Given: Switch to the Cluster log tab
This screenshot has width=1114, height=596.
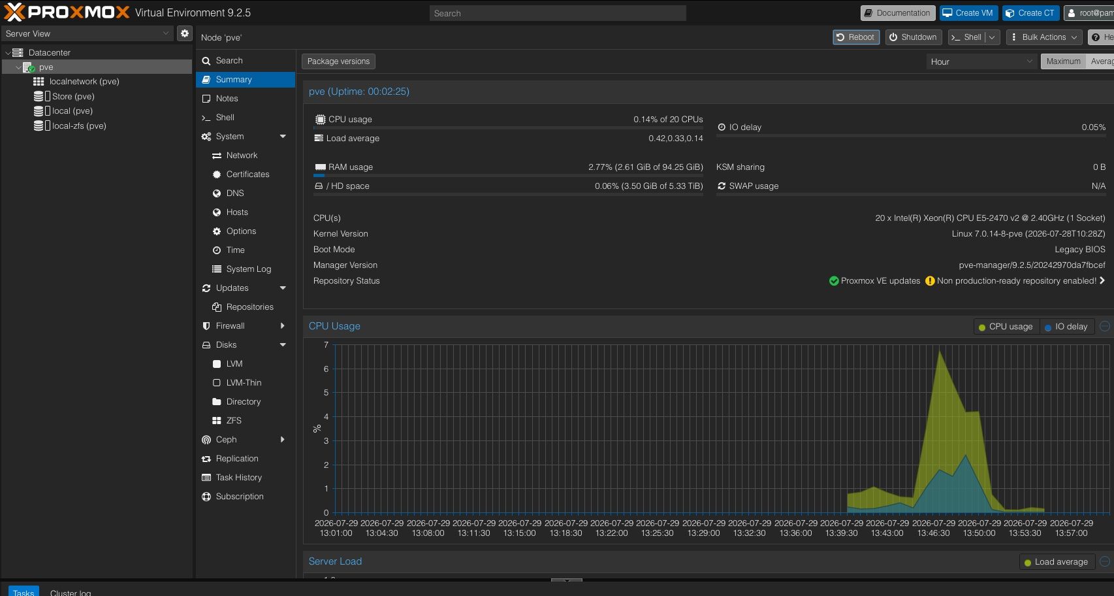Looking at the screenshot, I should coord(71,593).
